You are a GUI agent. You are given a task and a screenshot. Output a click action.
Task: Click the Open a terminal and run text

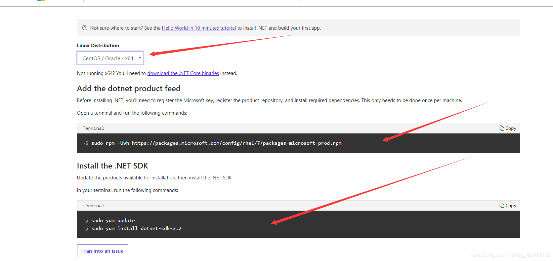coord(132,113)
